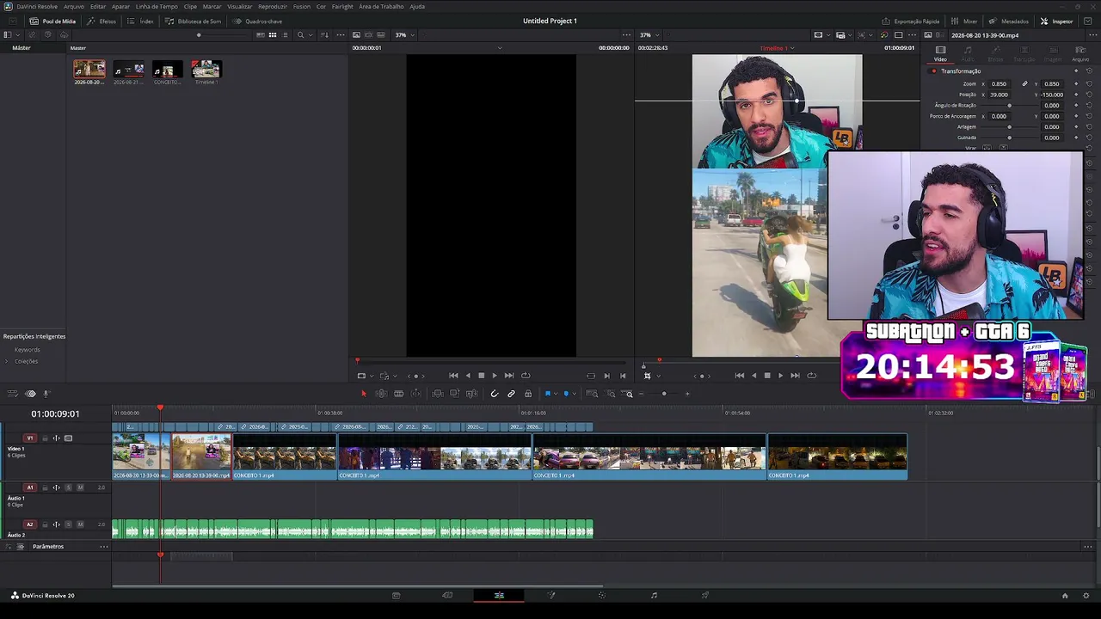1101x619 pixels.
Task: Lock the V1 video track
Action: [45, 438]
